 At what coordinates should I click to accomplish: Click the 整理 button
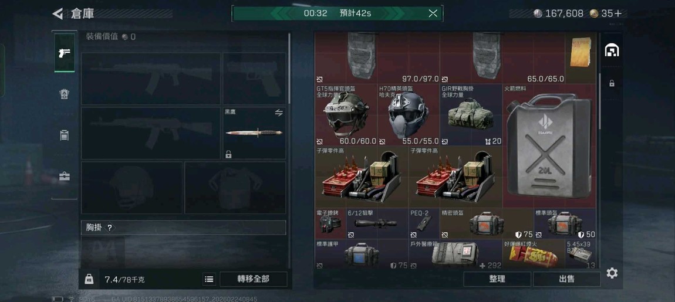click(x=497, y=279)
